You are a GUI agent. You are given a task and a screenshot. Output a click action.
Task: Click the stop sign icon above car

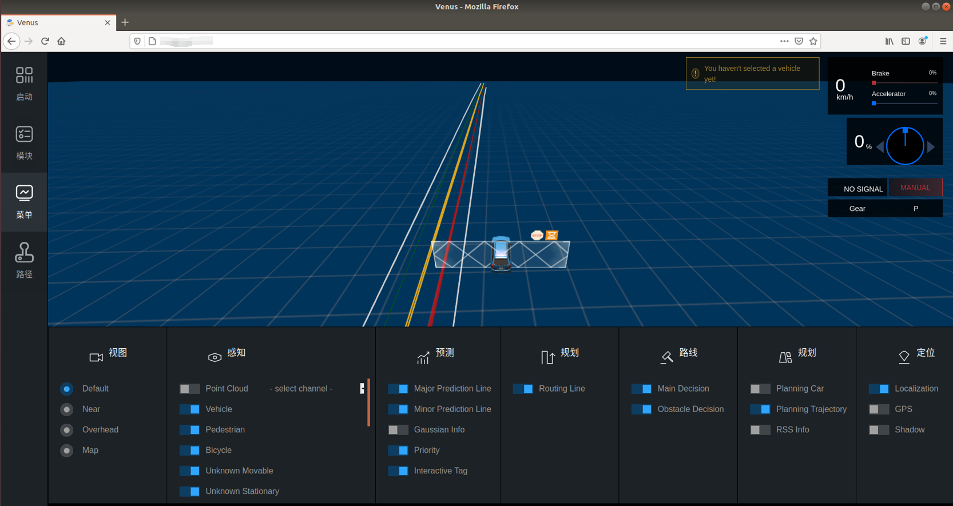pos(537,235)
